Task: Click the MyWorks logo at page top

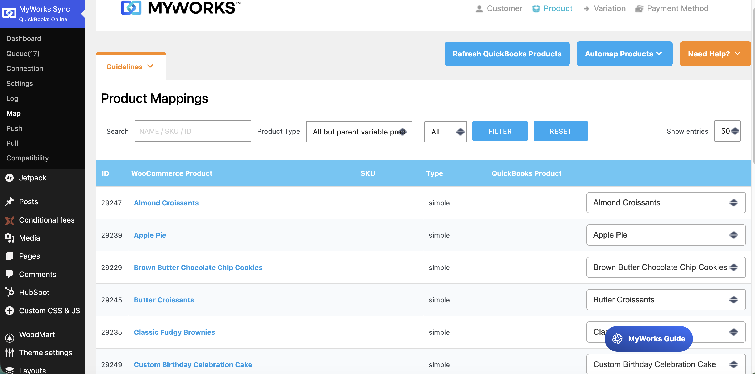Action: coord(181,8)
